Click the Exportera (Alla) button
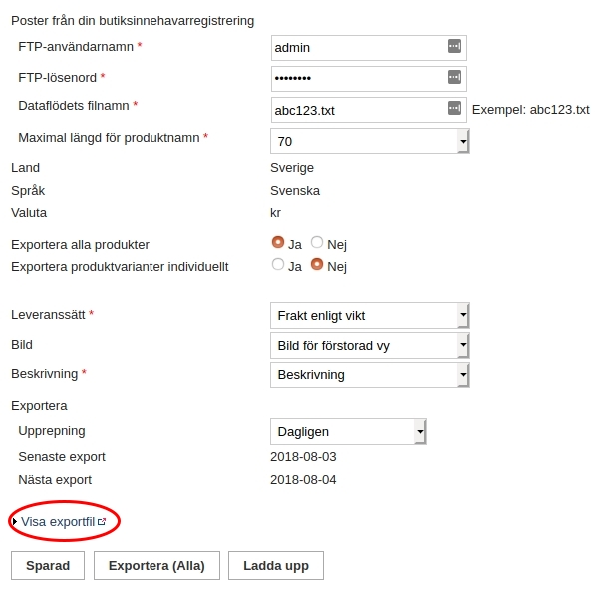 tap(156, 565)
